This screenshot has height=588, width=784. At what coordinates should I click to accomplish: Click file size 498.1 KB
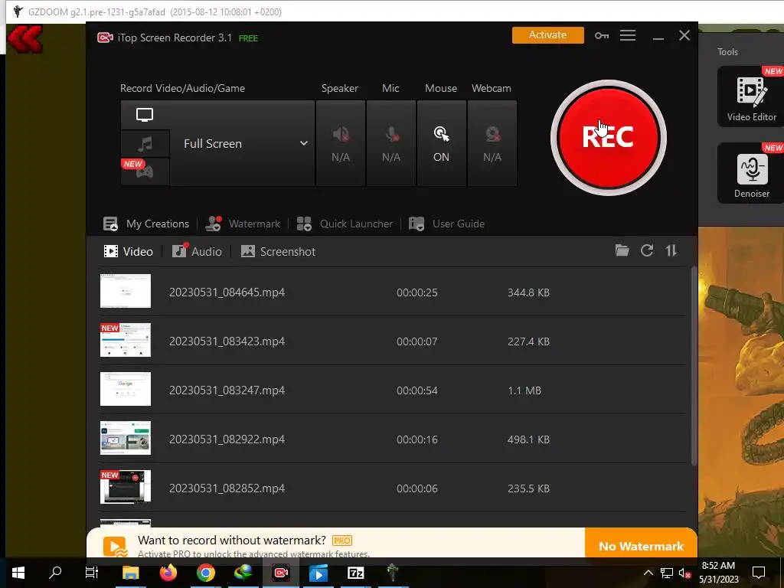tap(528, 439)
